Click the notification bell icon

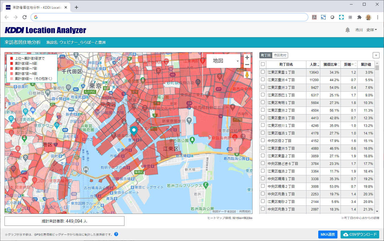(x=348, y=30)
